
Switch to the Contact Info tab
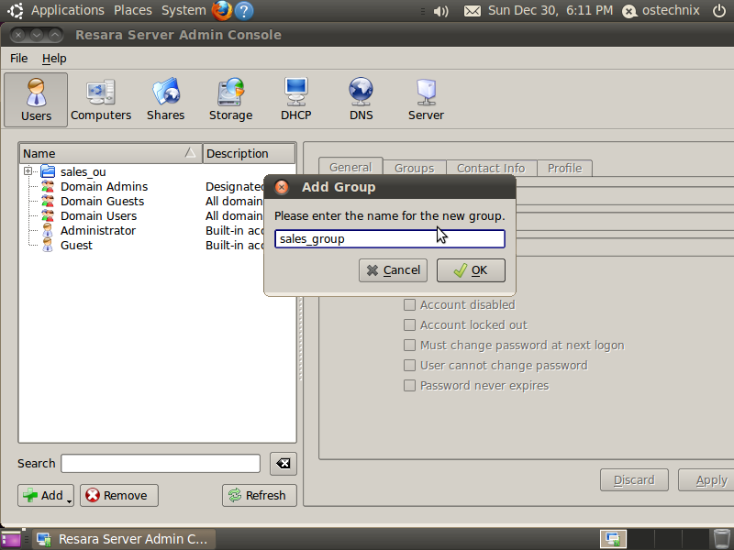click(x=491, y=168)
